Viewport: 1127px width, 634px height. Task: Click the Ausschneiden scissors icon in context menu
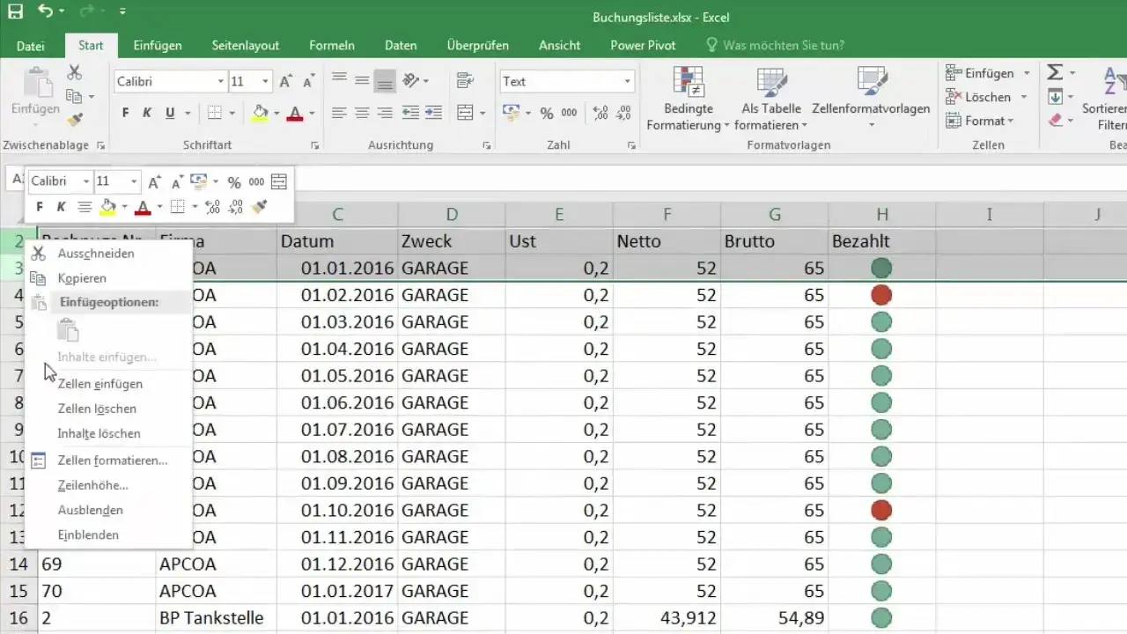[39, 253]
